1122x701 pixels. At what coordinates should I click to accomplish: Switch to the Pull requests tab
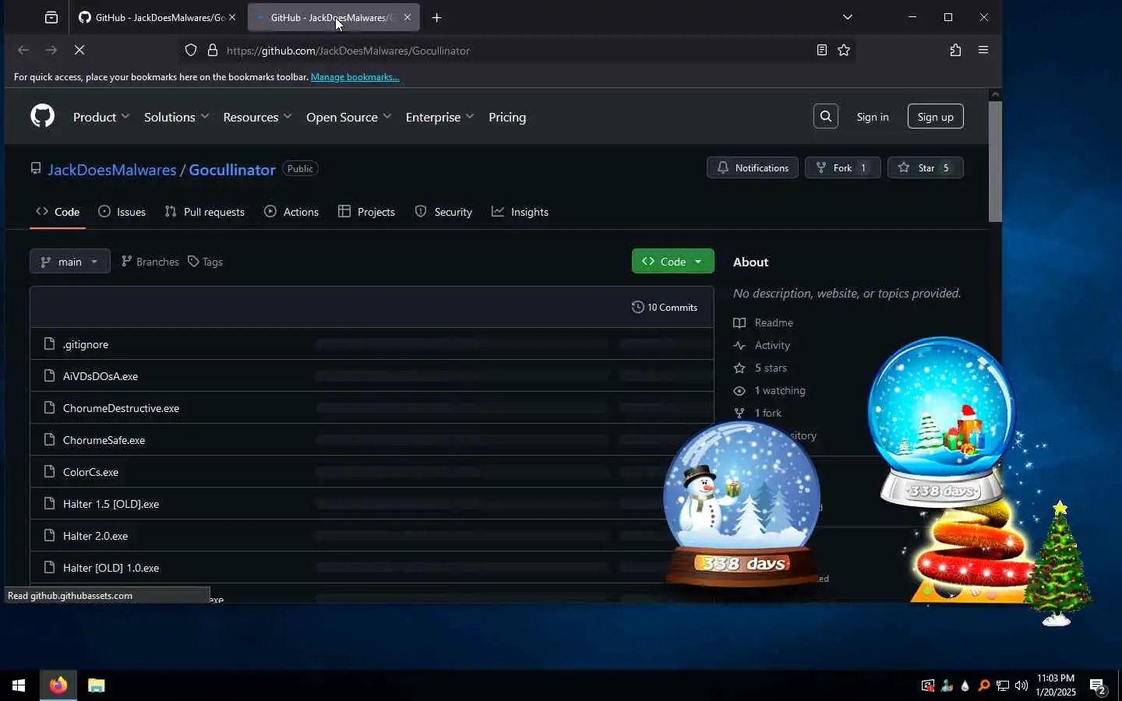[x=205, y=212]
